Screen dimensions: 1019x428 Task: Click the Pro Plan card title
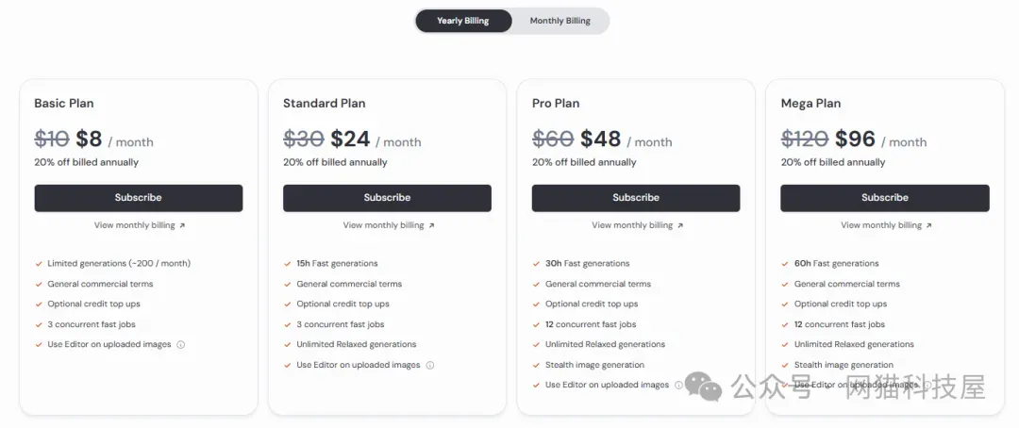(556, 104)
